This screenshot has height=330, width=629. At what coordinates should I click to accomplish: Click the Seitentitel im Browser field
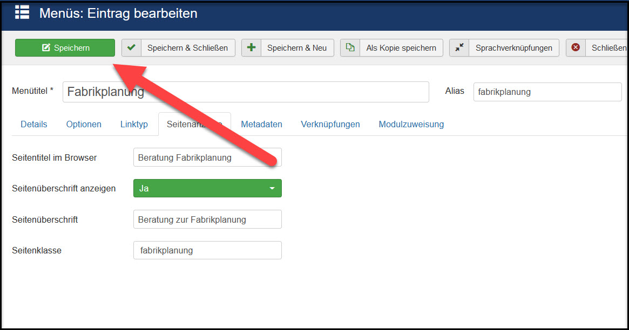(207, 157)
